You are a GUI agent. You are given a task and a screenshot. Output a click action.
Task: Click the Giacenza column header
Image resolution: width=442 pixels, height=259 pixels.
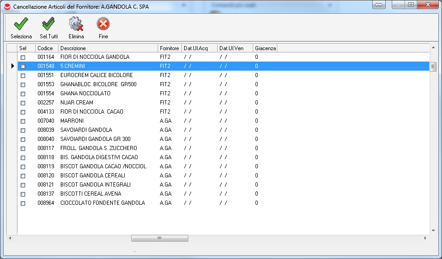(265, 48)
